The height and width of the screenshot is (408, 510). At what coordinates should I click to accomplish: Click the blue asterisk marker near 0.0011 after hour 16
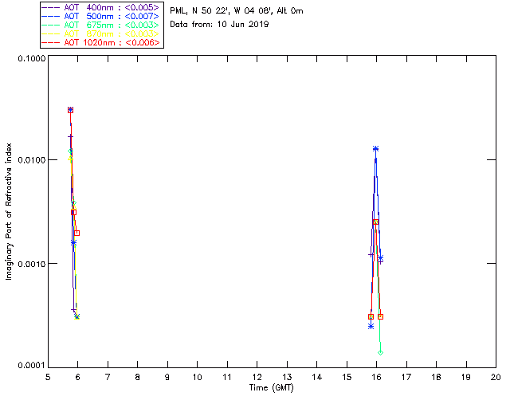pyautogui.click(x=381, y=258)
